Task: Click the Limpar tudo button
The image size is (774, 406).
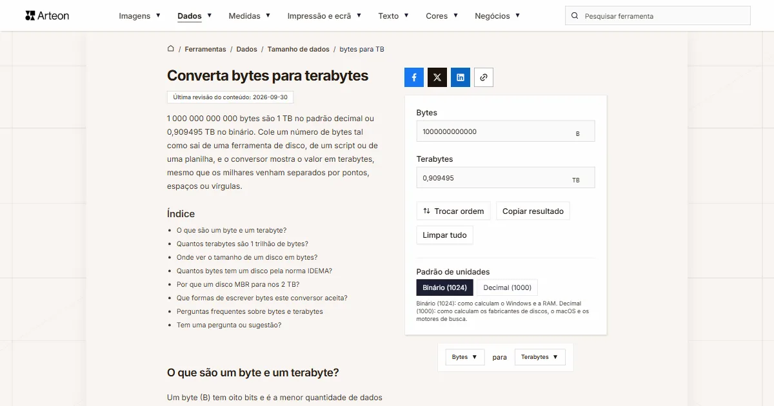Action: pyautogui.click(x=445, y=235)
